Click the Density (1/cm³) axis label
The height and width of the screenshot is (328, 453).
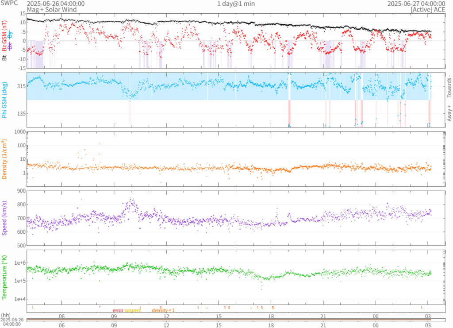4,158
